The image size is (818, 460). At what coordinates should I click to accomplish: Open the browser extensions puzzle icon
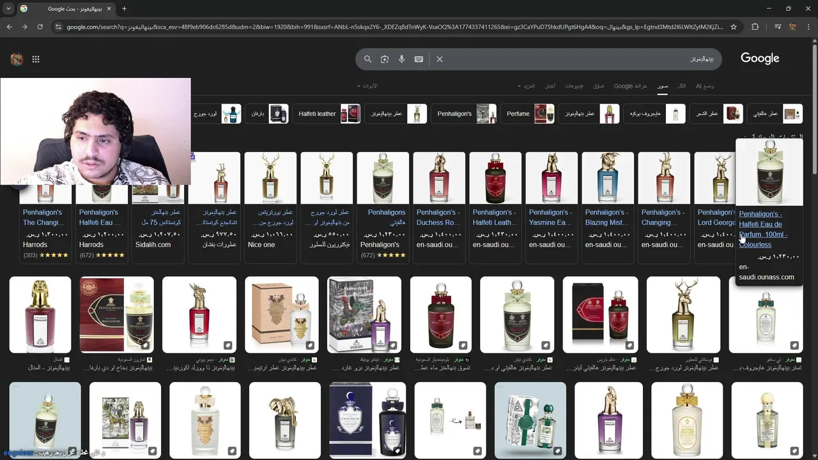pyautogui.click(x=755, y=27)
